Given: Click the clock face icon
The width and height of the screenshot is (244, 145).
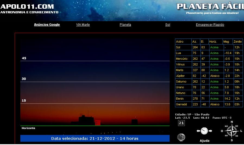Looking at the screenshot, I should 204,131.
